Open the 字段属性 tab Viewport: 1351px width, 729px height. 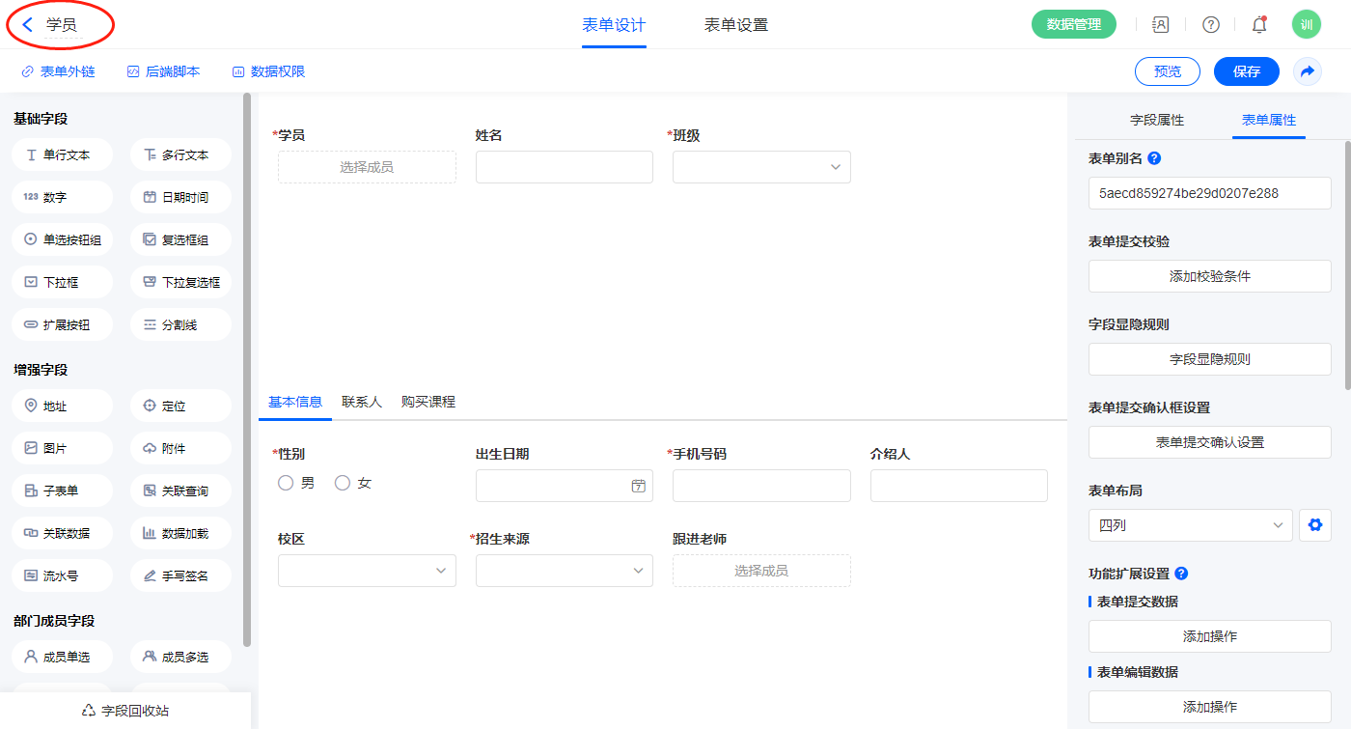[1156, 120]
